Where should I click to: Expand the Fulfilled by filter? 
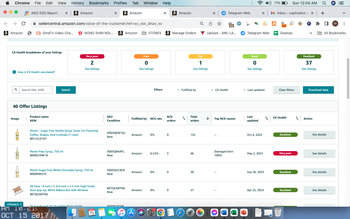click(187, 90)
